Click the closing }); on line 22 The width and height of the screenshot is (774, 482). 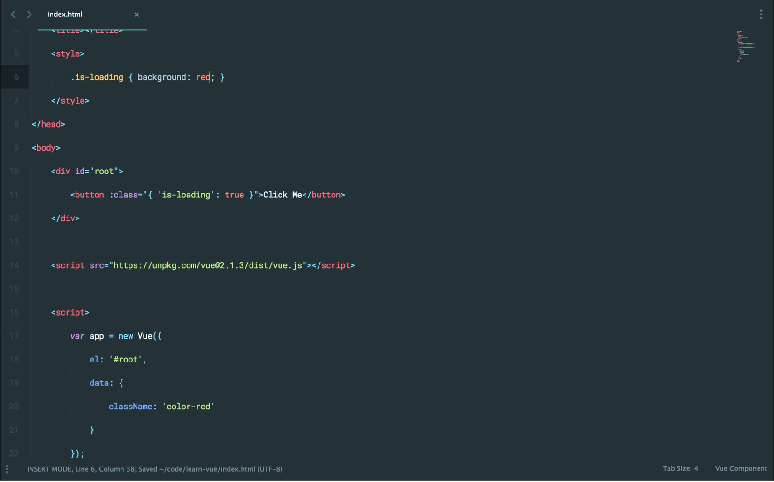click(x=77, y=453)
